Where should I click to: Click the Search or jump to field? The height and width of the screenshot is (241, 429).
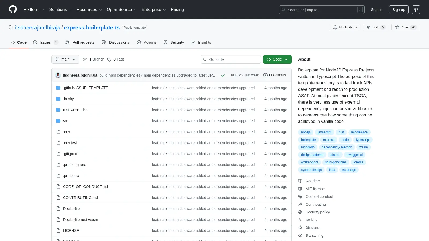tap(322, 10)
